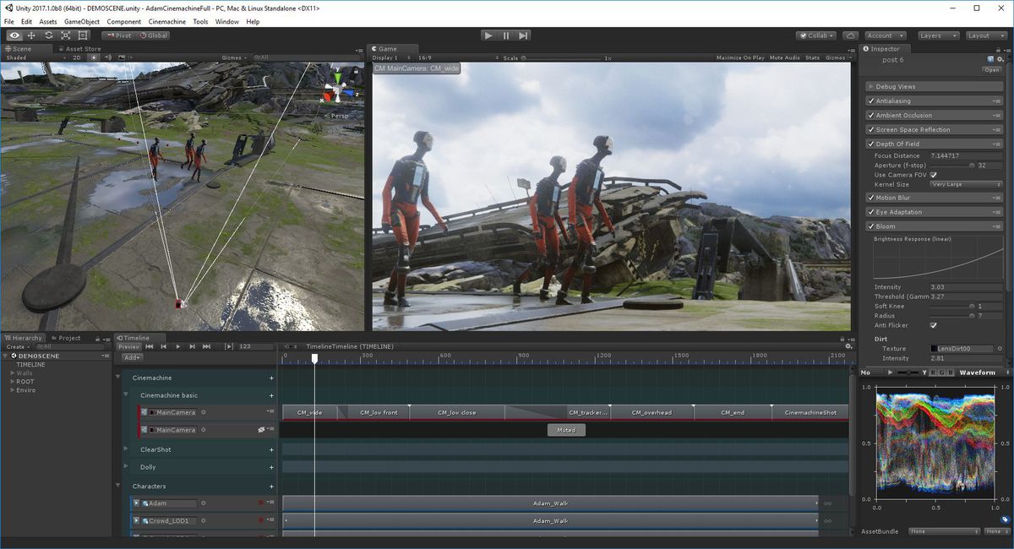
Task: Toggle the Ambient Occlusion checkbox
Action: click(871, 115)
